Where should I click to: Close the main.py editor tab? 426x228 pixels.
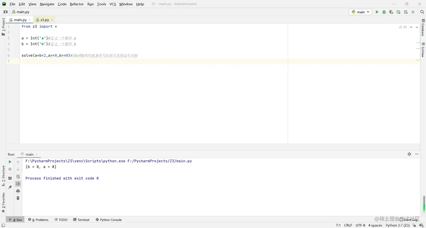[x=30, y=20]
